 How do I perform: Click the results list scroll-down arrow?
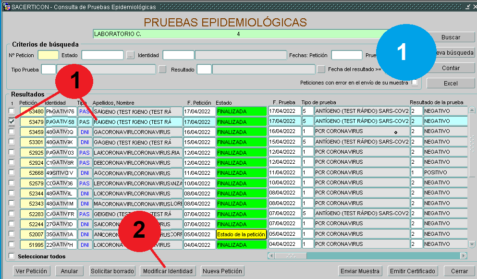(x=472, y=245)
